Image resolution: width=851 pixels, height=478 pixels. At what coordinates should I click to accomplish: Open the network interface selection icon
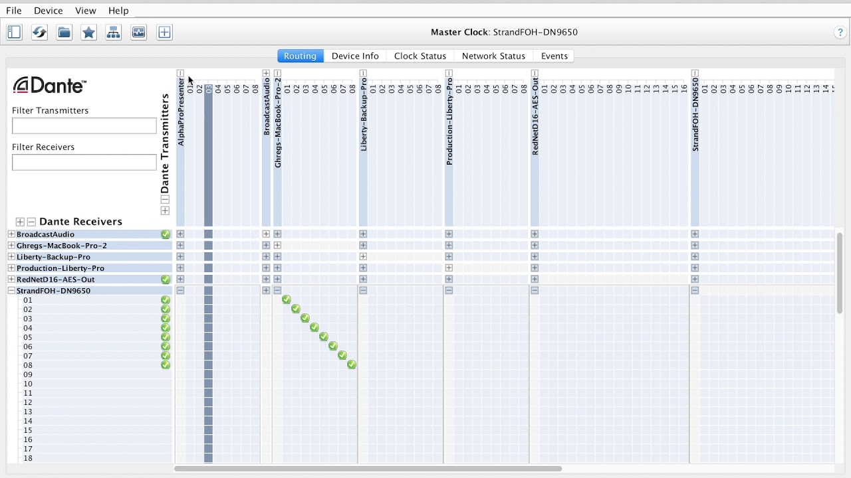pyautogui.click(x=114, y=32)
